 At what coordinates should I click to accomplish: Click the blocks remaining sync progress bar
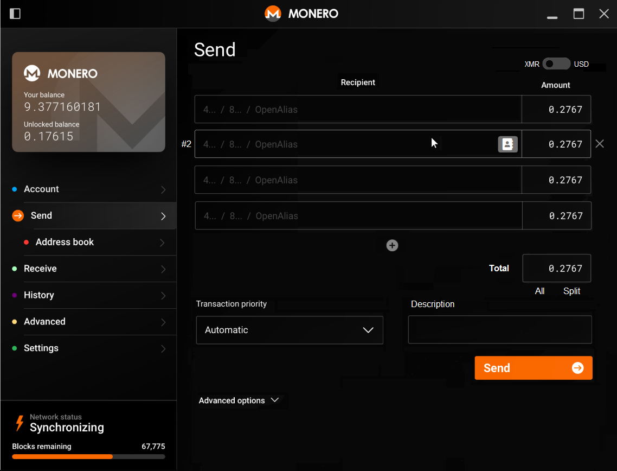click(88, 457)
